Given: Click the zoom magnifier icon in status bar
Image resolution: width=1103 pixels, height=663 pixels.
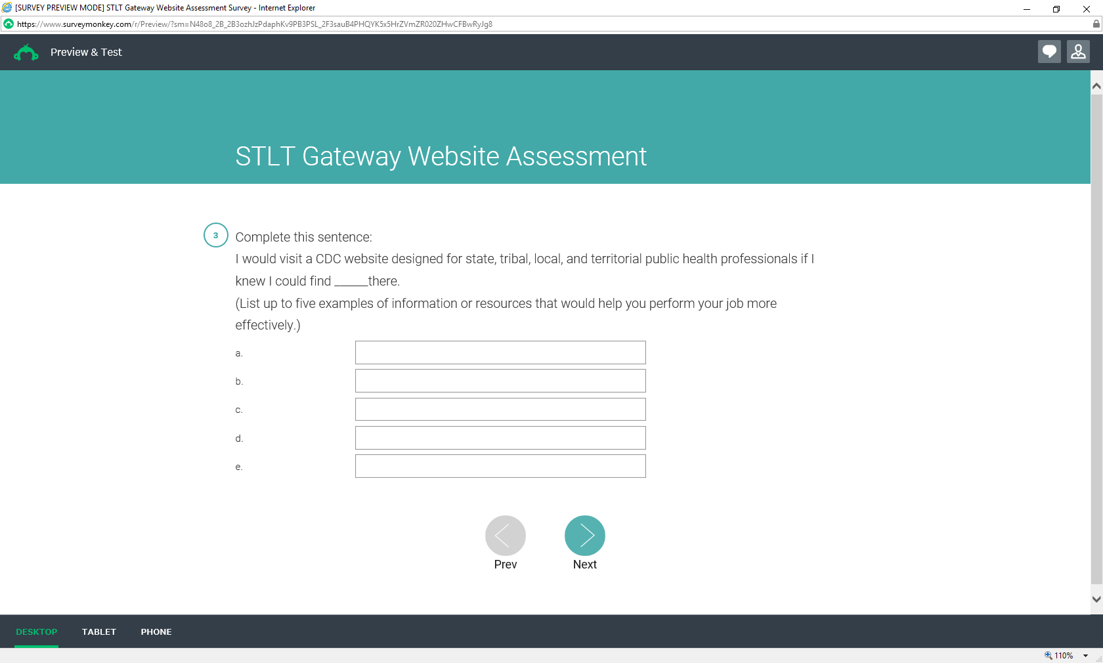Looking at the screenshot, I should pyautogui.click(x=1048, y=655).
